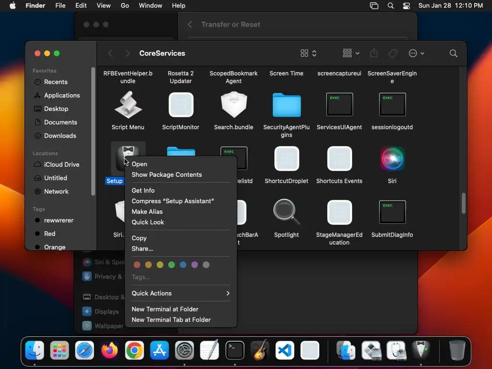The image size is (492, 369).
Task: Launch Firefox from the Dock
Action: tap(110, 350)
